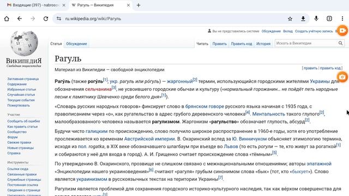Open sidebar link Избранные статьи
Image resolution: width=349 pixels, height=196 pixels.
coord(22,89)
